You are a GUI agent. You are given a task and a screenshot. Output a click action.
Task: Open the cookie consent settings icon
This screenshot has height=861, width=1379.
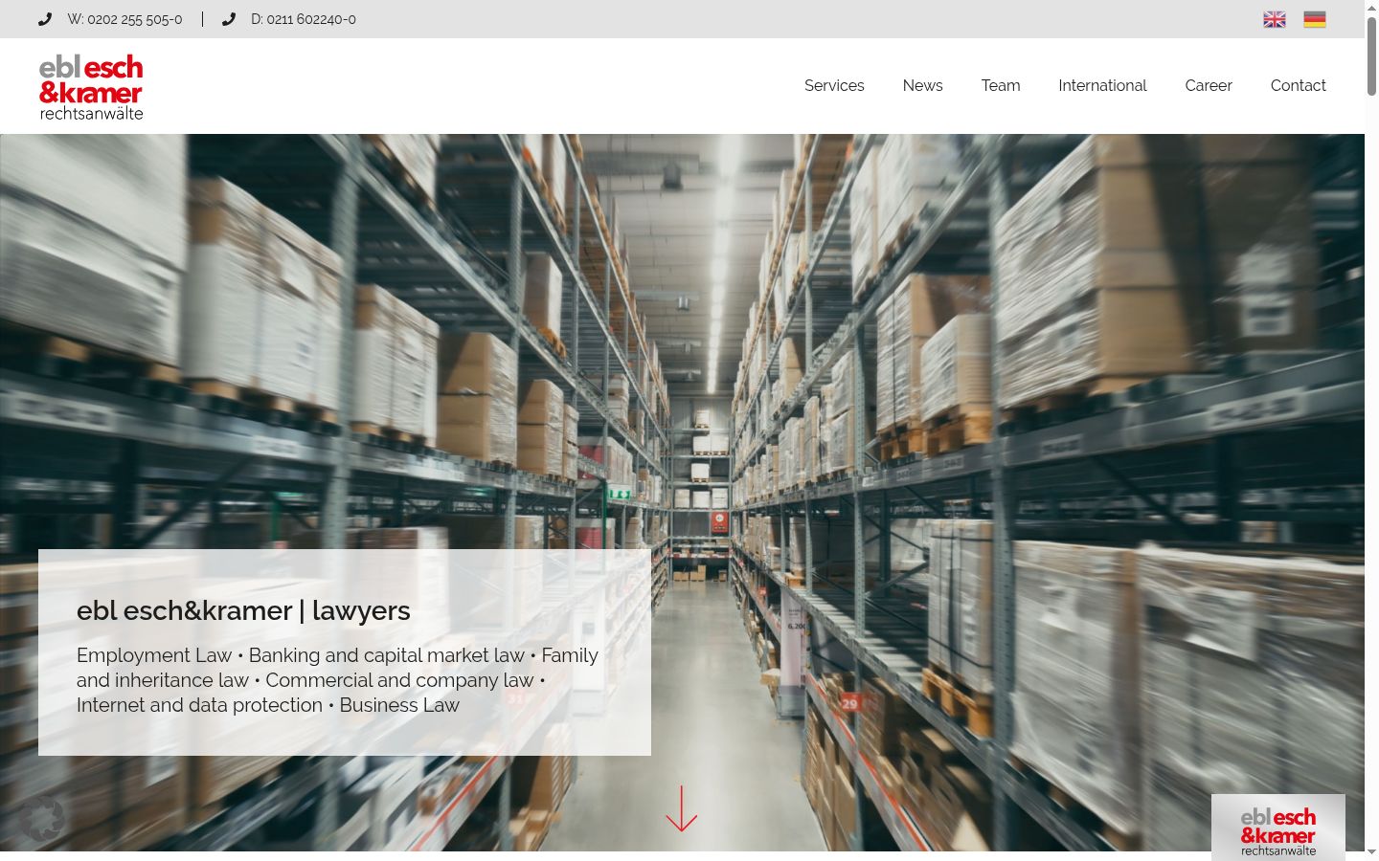coord(42,818)
